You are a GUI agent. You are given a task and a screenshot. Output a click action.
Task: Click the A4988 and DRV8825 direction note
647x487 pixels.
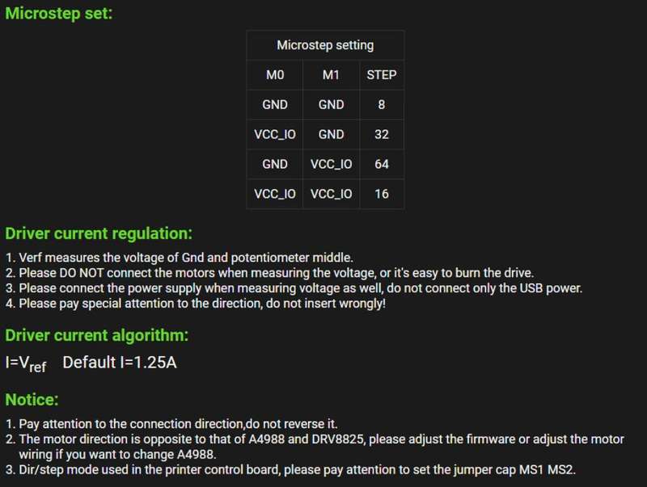[x=315, y=447]
